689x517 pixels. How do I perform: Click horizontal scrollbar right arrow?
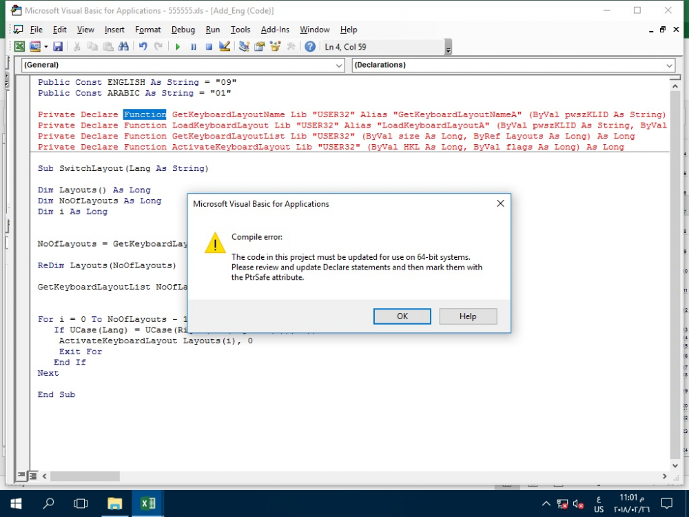point(664,476)
